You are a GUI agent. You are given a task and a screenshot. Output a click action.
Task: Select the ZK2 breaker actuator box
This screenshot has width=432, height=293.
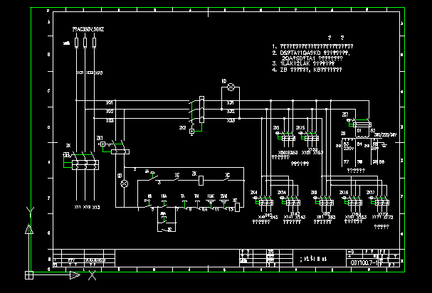(191, 132)
